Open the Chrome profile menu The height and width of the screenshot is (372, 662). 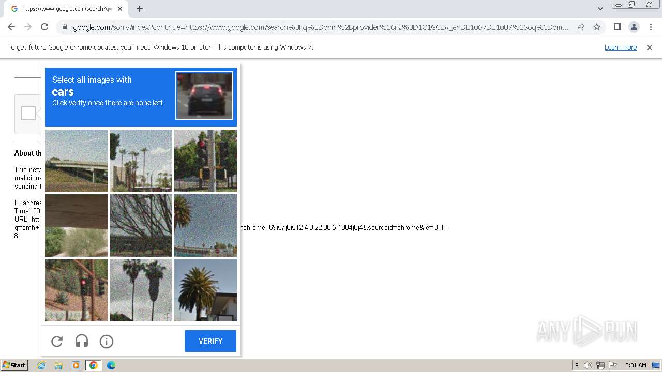(x=634, y=27)
